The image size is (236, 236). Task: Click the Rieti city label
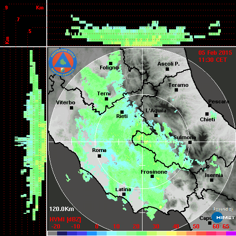pyautogui.click(x=122, y=116)
